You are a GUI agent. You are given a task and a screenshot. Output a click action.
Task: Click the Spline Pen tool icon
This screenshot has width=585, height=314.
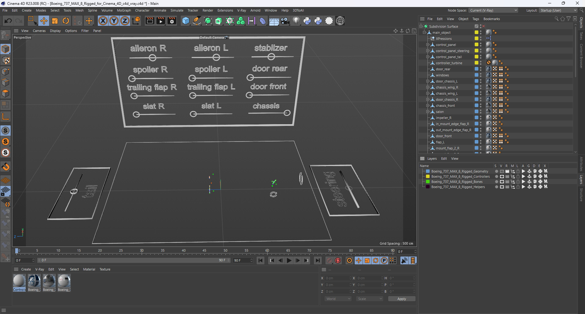click(197, 21)
